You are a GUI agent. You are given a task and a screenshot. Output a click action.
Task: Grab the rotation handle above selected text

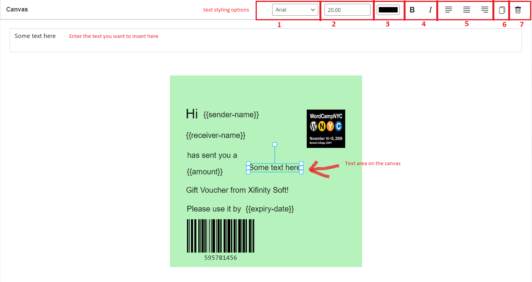click(275, 144)
